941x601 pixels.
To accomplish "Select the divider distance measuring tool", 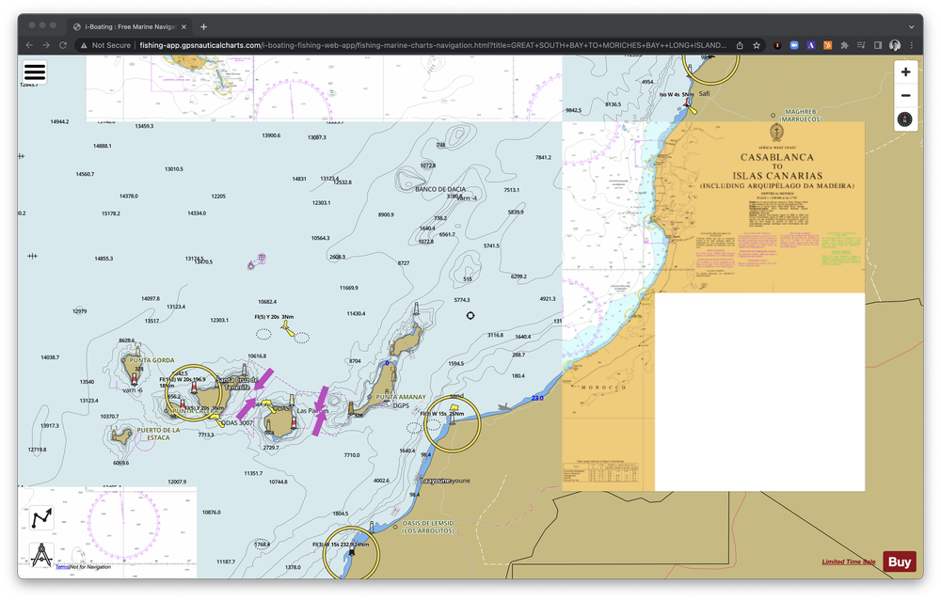I will (x=42, y=555).
